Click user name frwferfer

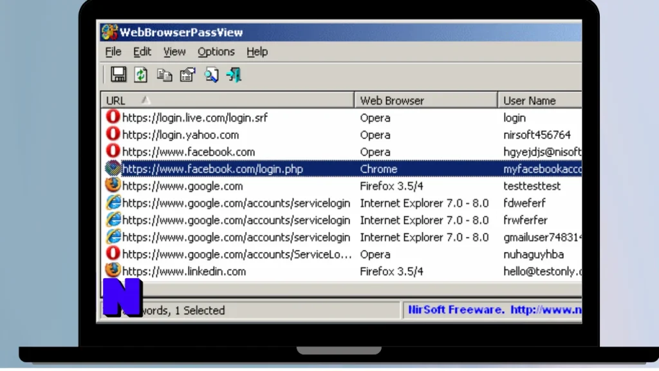525,220
